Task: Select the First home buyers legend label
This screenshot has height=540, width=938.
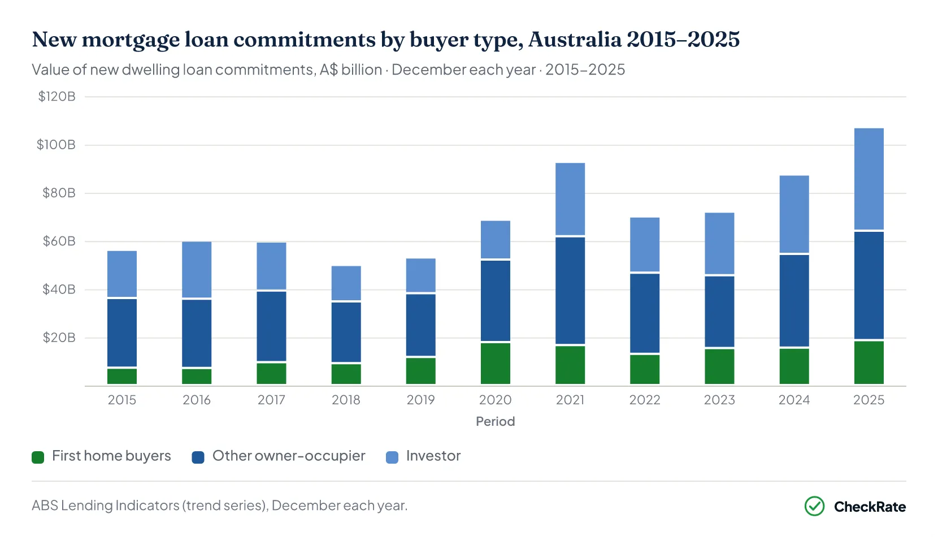Action: pyautogui.click(x=111, y=456)
